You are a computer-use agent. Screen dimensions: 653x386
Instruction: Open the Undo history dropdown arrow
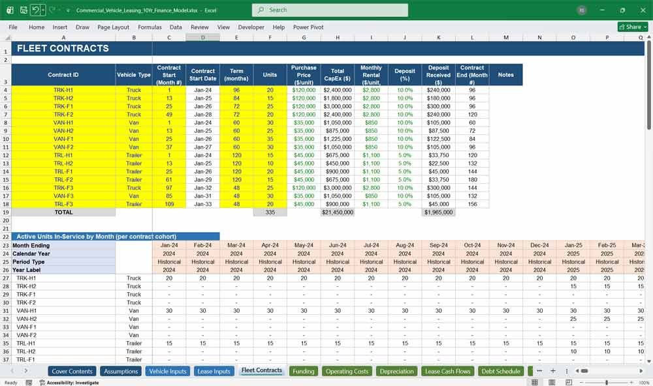(43, 10)
